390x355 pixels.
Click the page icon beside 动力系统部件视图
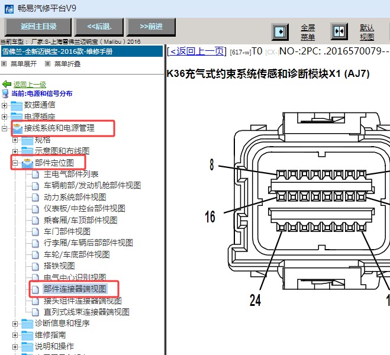[x=36, y=198]
